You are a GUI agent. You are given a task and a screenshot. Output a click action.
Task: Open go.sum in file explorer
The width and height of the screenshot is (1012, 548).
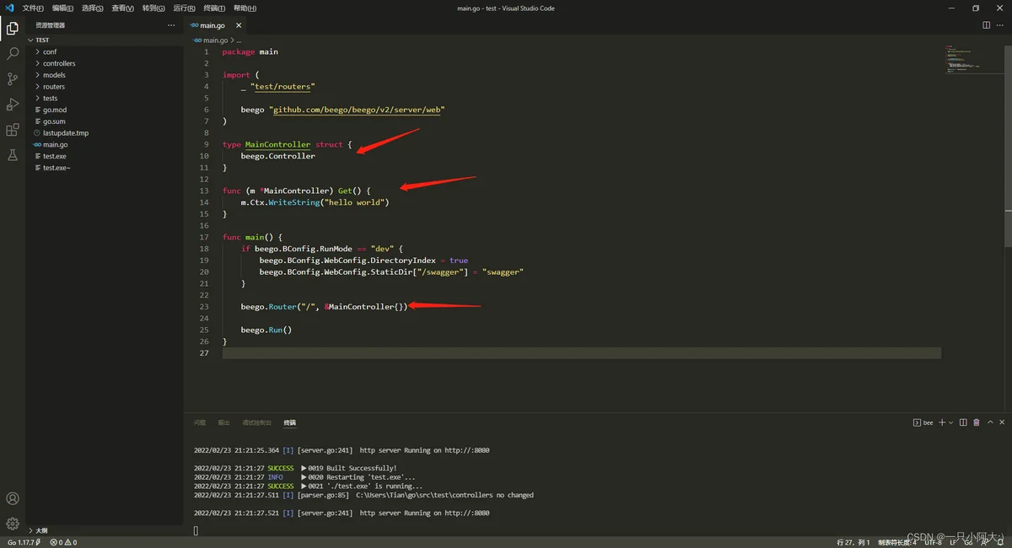tap(105, 121)
